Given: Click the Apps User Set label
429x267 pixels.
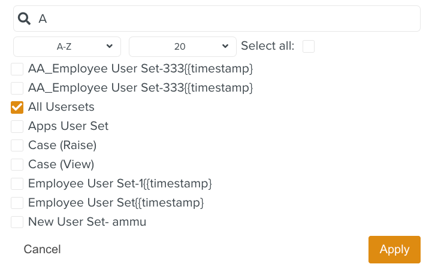Looking at the screenshot, I should 68,126.
